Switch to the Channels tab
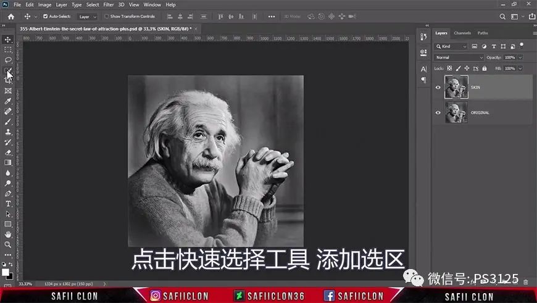537x303 pixels. [x=462, y=33]
